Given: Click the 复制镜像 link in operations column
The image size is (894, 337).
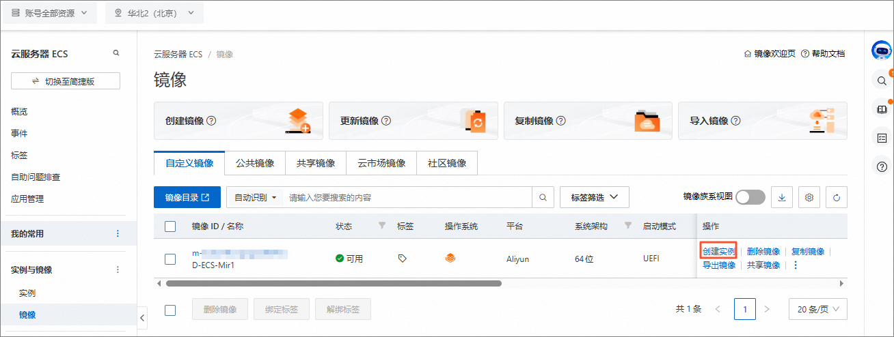Looking at the screenshot, I should [x=808, y=251].
